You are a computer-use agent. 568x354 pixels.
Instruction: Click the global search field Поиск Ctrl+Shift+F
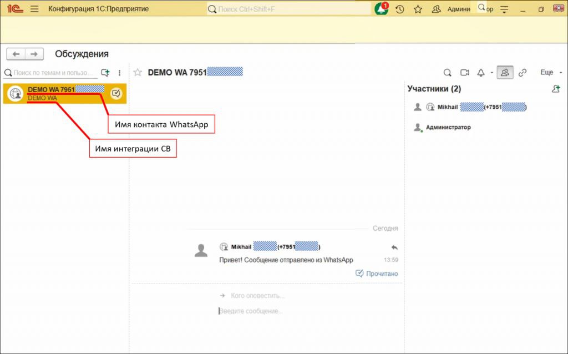[x=288, y=9]
